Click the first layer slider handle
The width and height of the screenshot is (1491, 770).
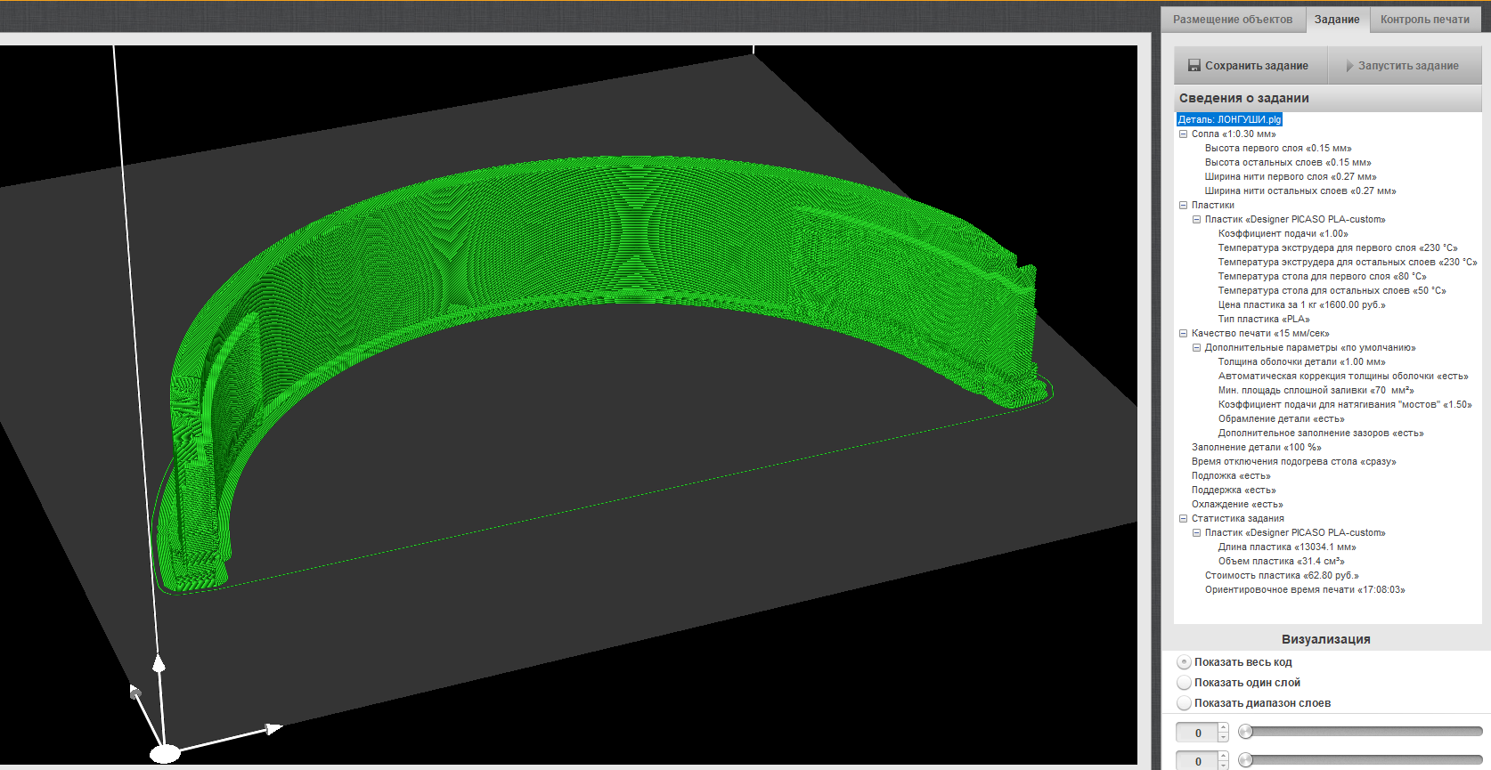tap(1246, 732)
